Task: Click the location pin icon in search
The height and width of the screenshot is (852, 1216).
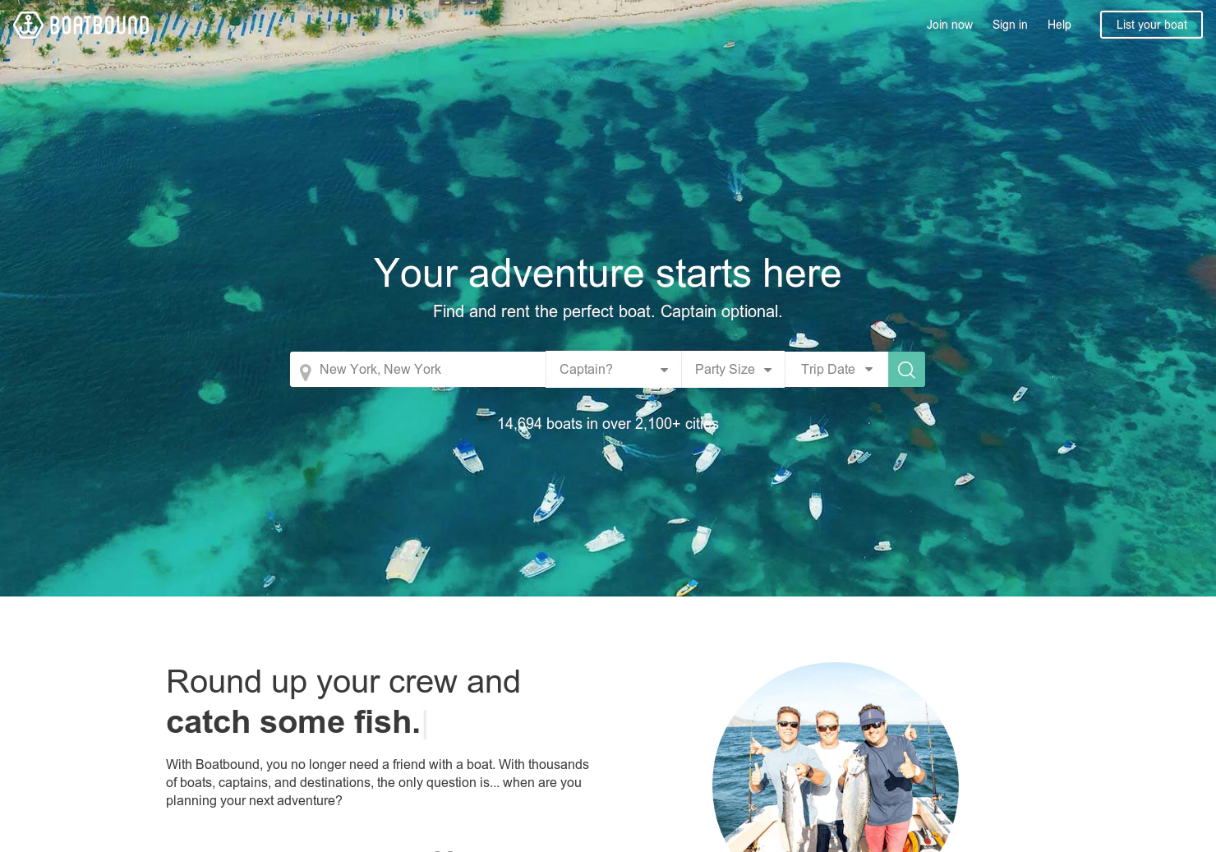Action: click(x=305, y=372)
